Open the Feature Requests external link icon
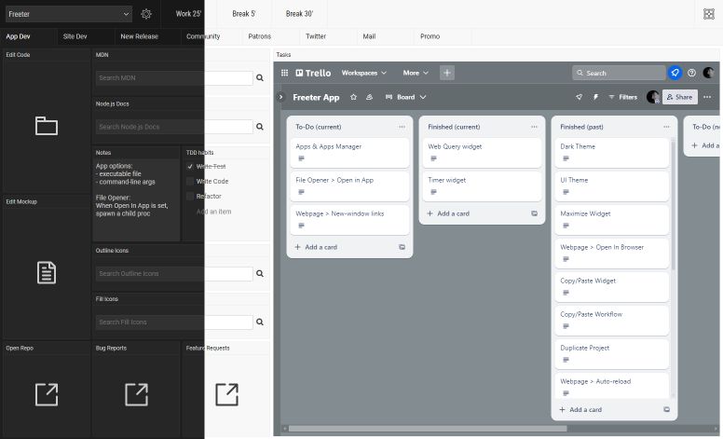 pos(226,394)
